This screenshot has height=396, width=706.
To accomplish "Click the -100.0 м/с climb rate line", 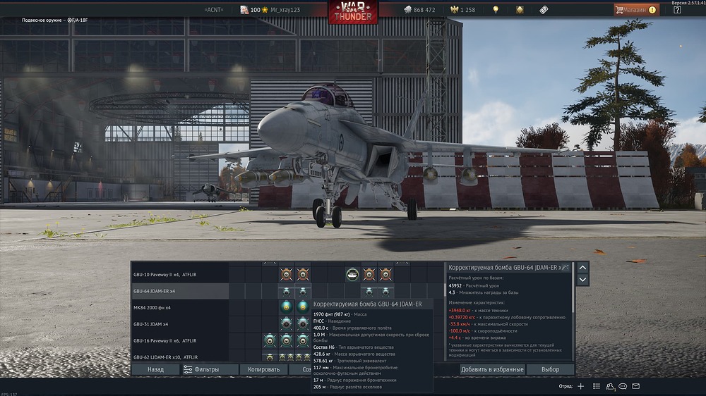I will click(x=483, y=331).
